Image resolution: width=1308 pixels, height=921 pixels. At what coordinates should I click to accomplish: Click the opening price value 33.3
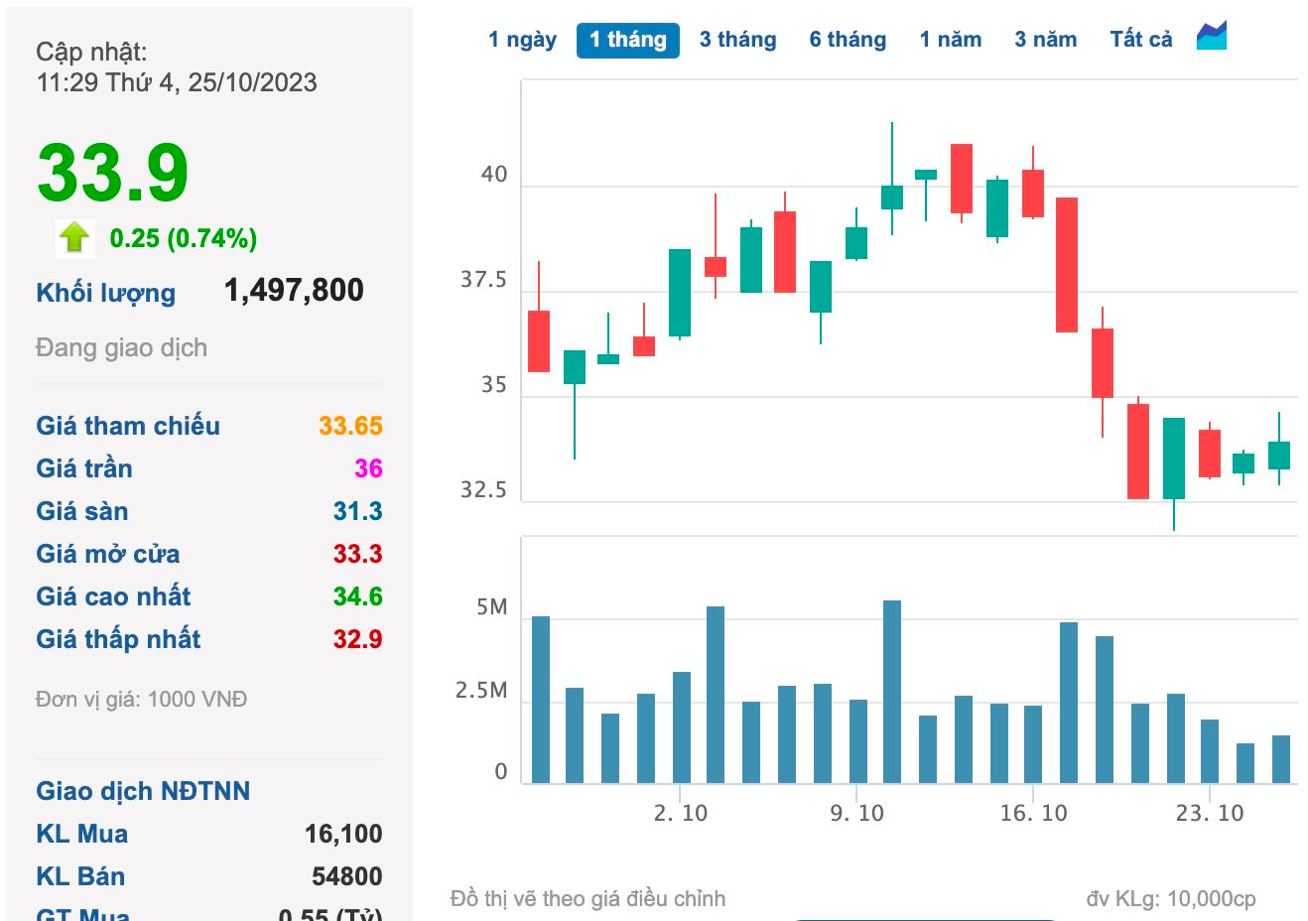pos(357,554)
